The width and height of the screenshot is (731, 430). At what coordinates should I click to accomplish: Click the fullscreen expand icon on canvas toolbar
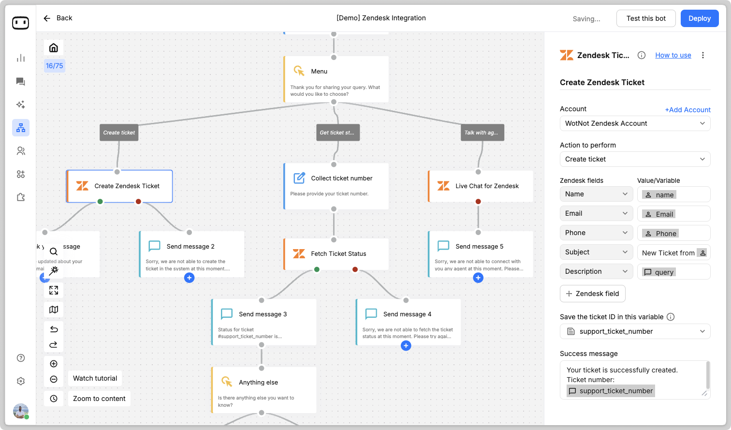click(x=54, y=290)
